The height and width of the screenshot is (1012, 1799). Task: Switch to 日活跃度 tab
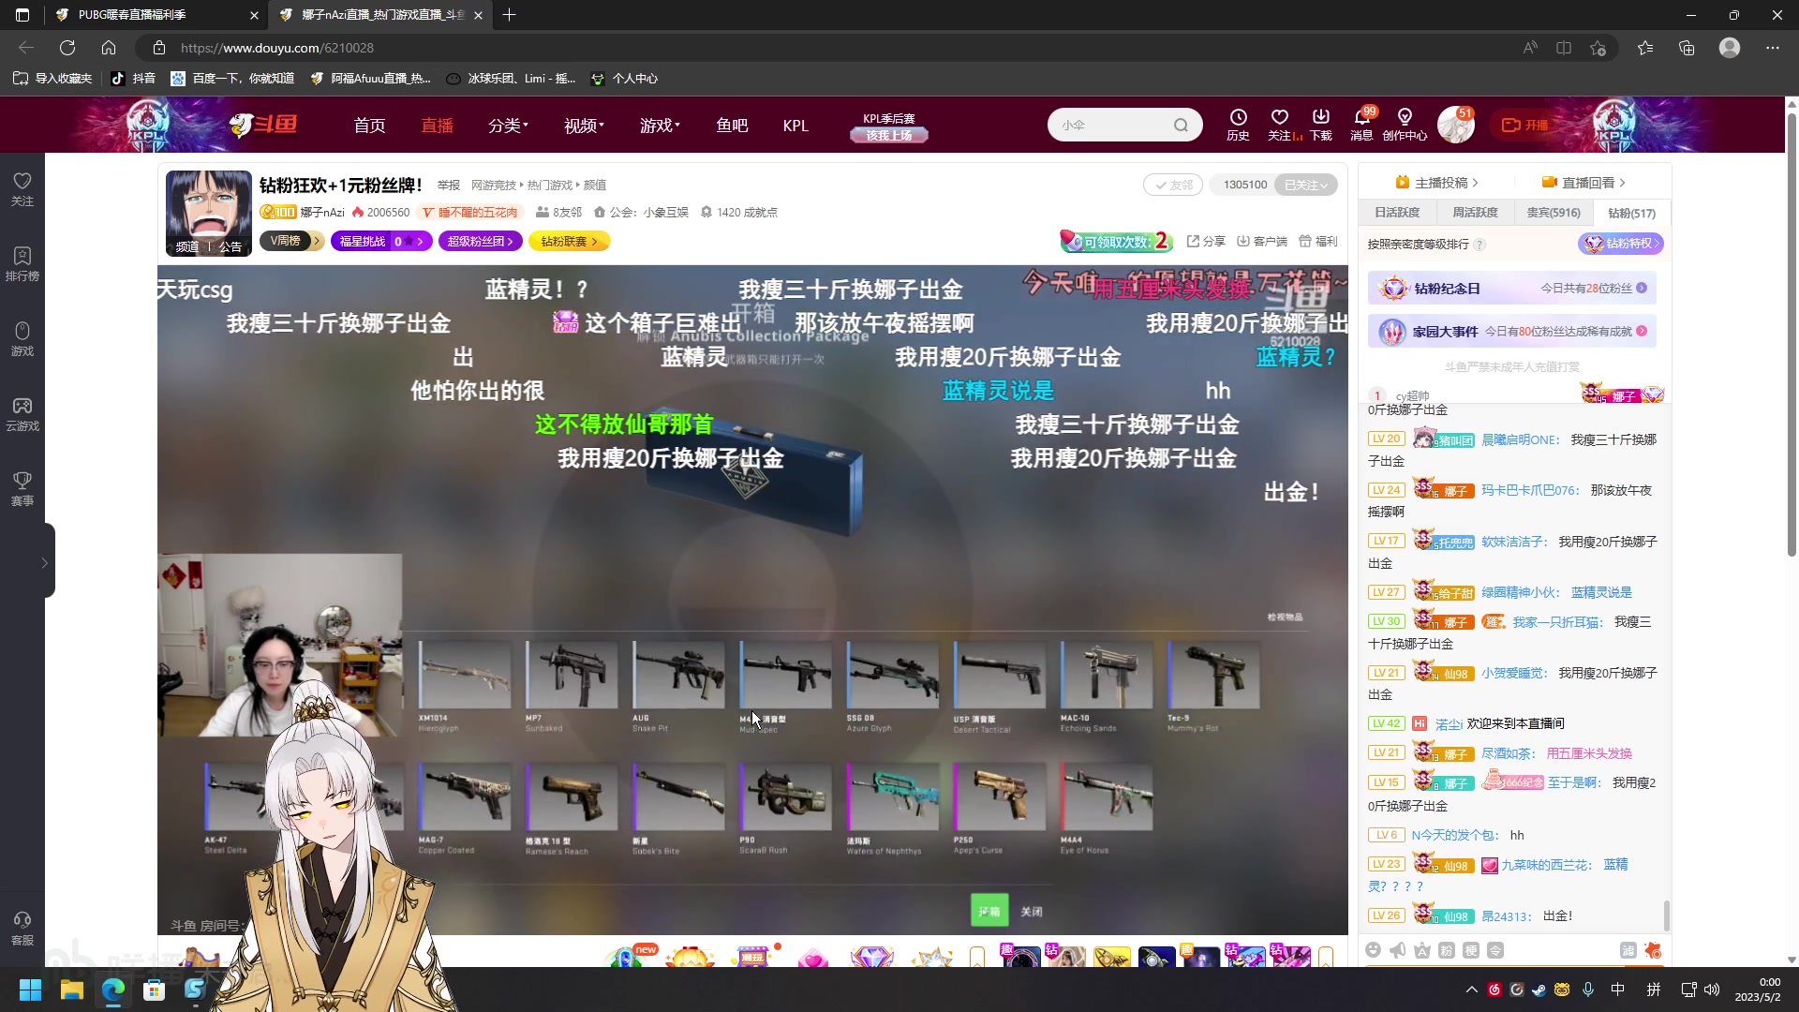tap(1397, 213)
